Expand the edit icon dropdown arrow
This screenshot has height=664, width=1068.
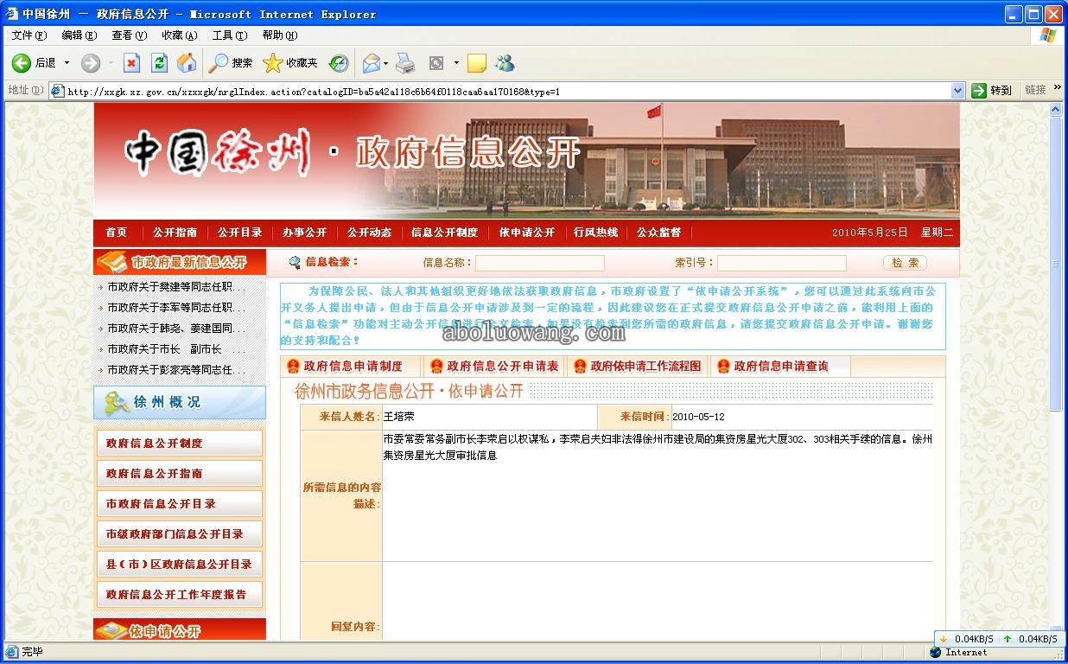click(456, 63)
